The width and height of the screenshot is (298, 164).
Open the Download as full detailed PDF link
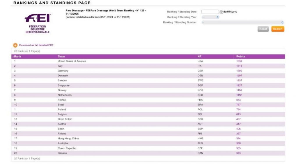coord(36,45)
